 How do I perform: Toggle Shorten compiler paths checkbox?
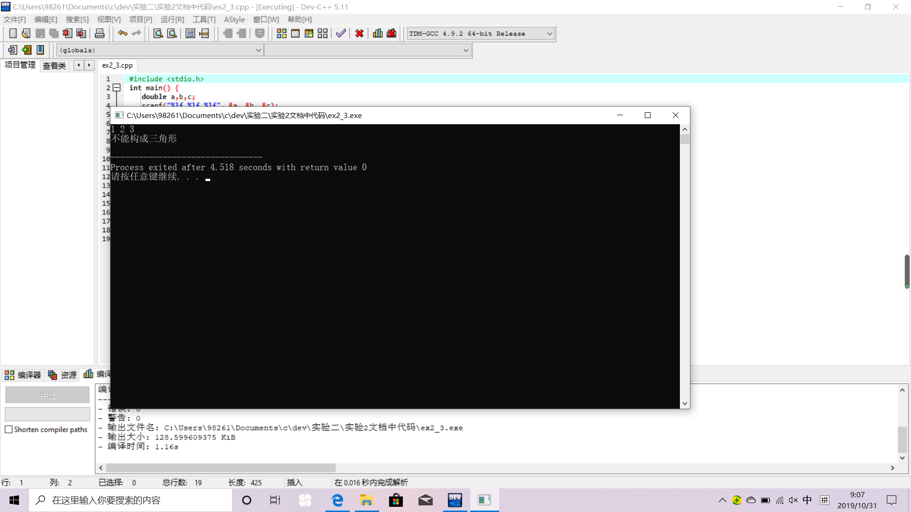[x=9, y=430]
